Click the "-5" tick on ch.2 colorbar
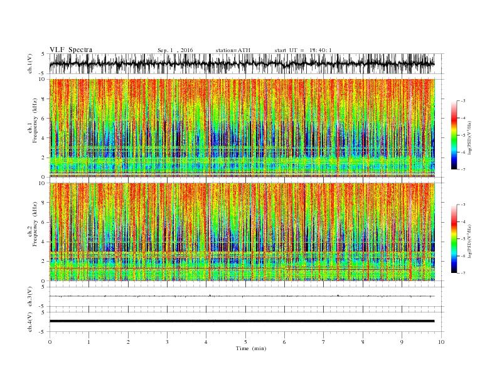497x384 pixels. click(x=463, y=239)
